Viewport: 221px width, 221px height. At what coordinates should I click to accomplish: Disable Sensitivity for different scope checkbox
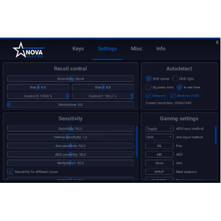(10, 171)
